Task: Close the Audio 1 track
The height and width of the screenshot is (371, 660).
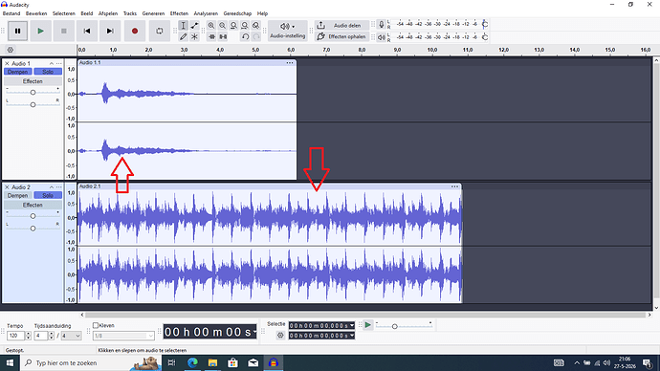Action: 7,63
